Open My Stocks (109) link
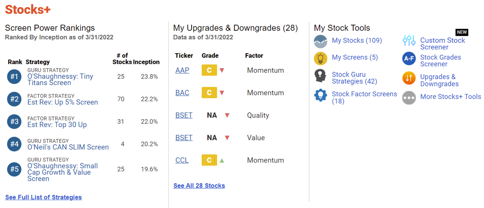Image resolution: width=484 pixels, height=208 pixels. (x=357, y=41)
